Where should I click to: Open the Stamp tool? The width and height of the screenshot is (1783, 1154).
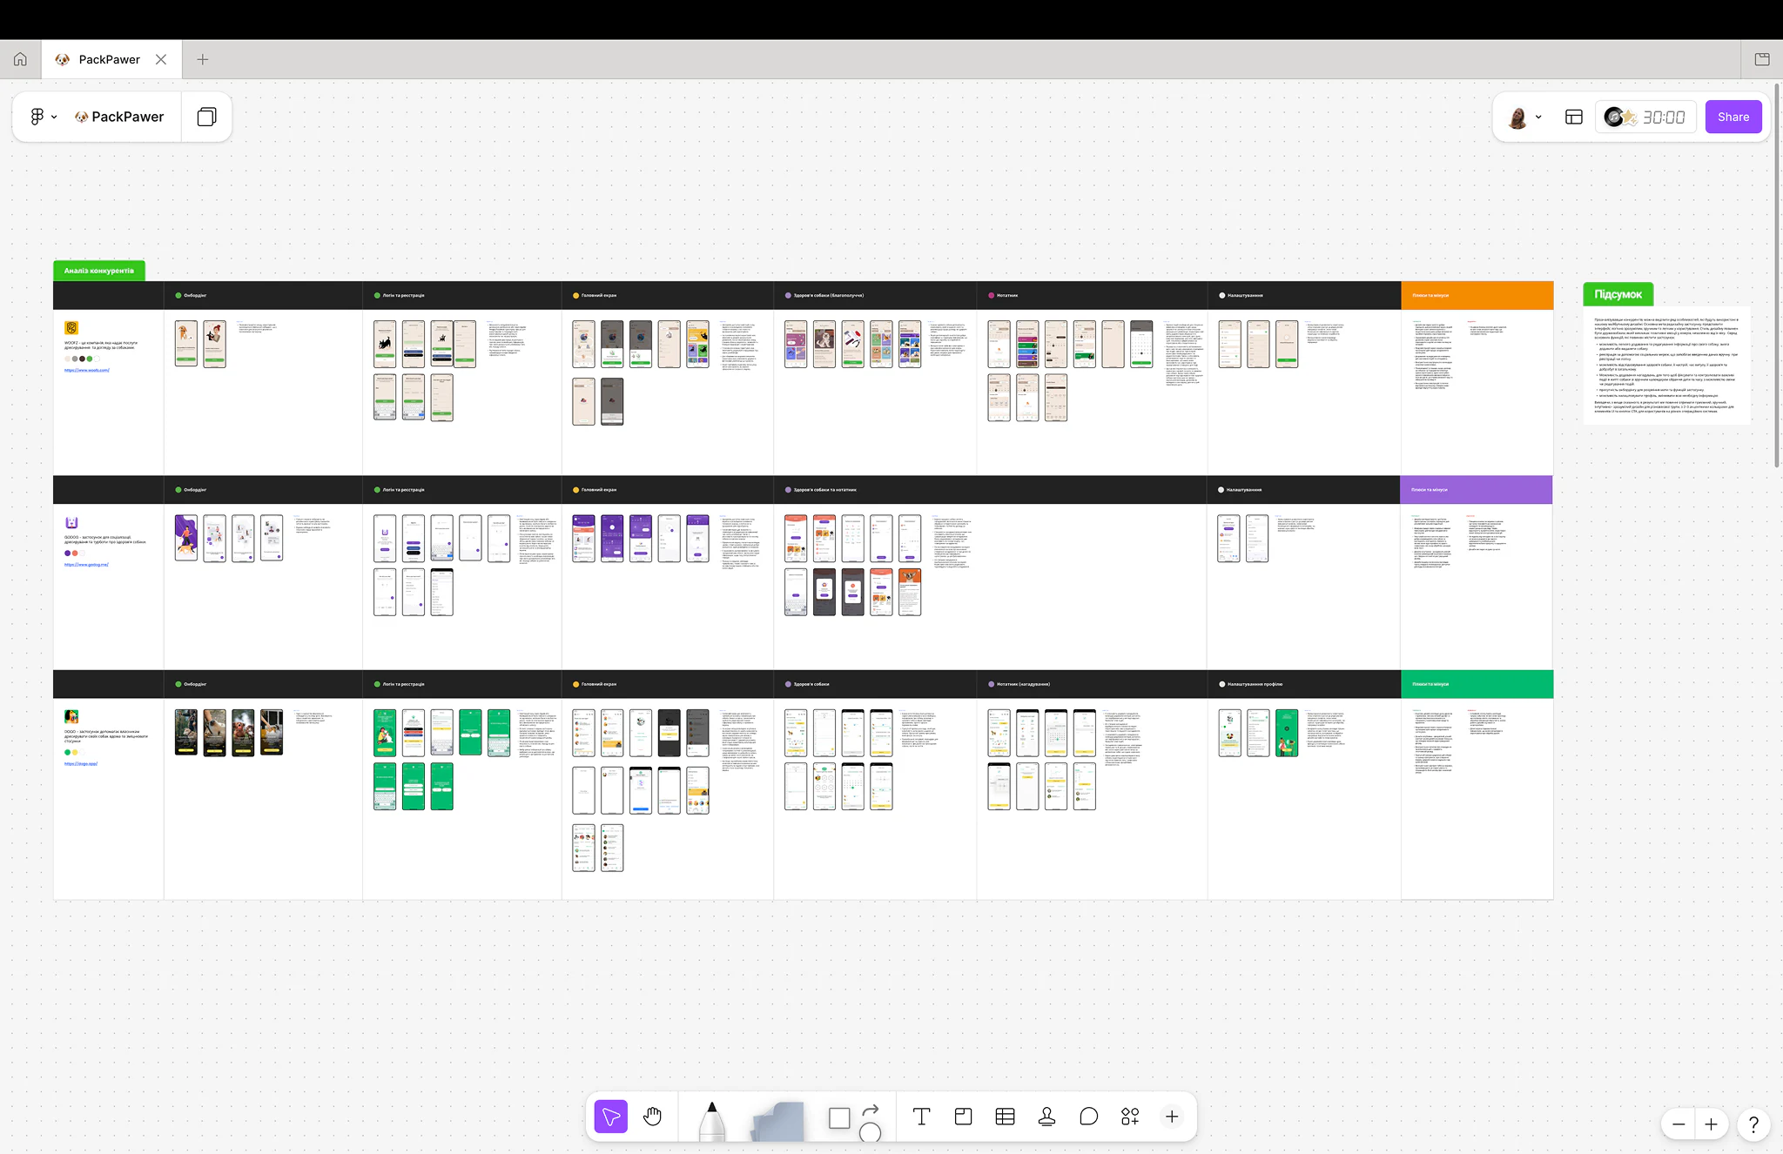[1046, 1117]
